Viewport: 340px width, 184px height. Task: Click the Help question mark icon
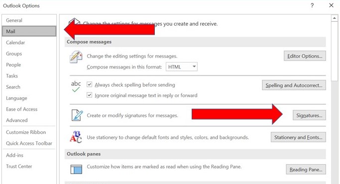[x=312, y=5]
